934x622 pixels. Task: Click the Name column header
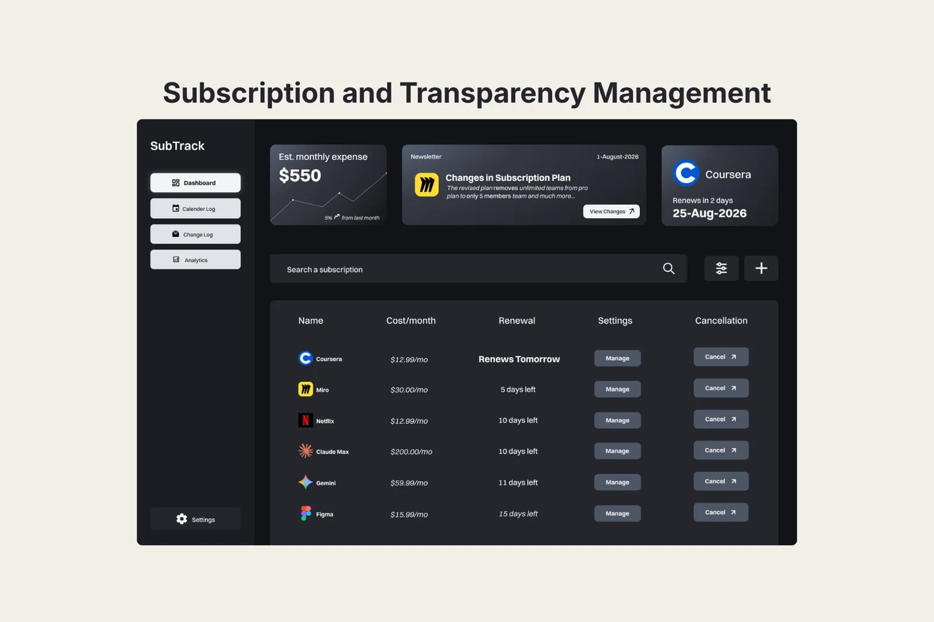pos(311,320)
